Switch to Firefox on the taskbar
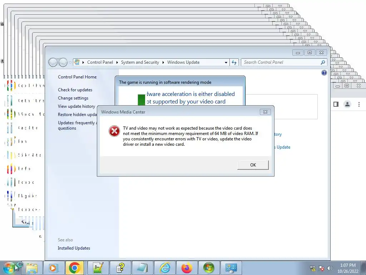The width and height of the screenshot is (366, 275). (x=187, y=268)
